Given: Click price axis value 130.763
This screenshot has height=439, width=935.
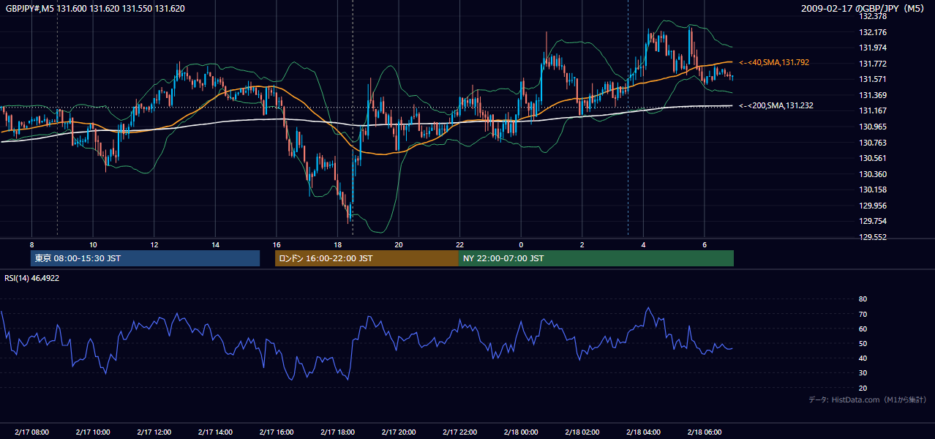Looking at the screenshot, I should pyautogui.click(x=873, y=143).
